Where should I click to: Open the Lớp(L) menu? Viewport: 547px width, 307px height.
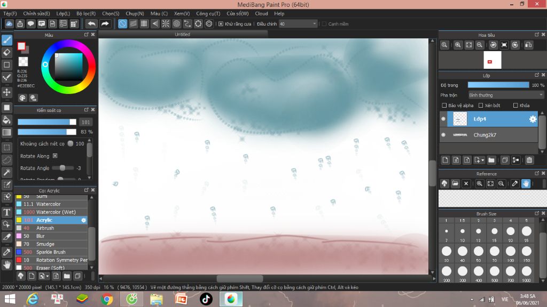(x=63, y=13)
